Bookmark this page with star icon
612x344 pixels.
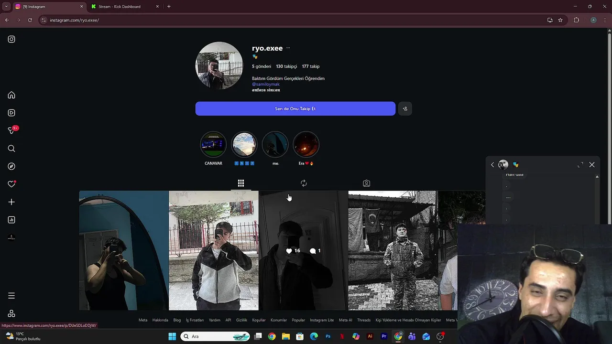(560, 20)
